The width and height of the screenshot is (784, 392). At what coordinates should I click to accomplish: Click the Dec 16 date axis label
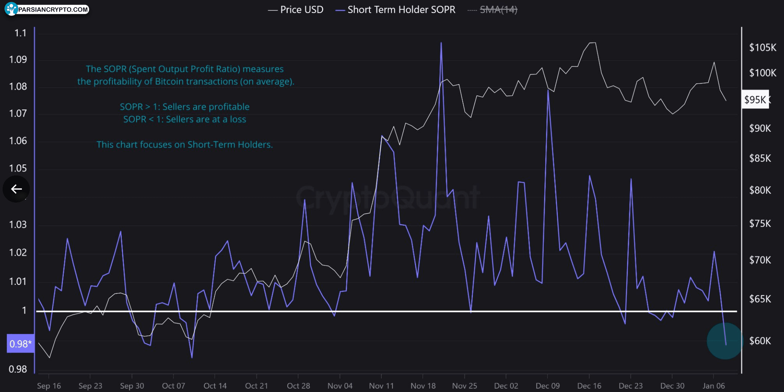[589, 386]
